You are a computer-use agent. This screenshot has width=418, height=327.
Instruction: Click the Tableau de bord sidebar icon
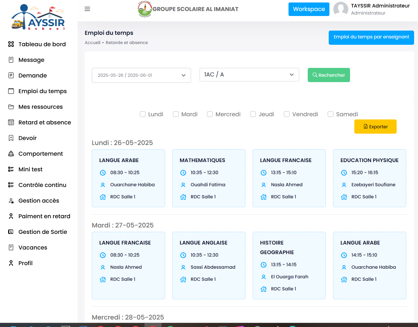(x=11, y=44)
